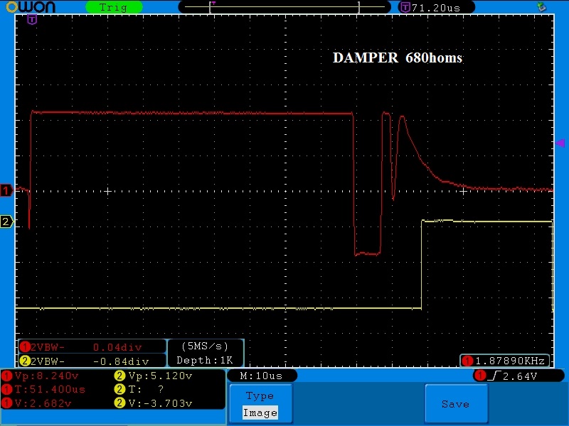Click the 1.87890KHz frequency counter
The height and width of the screenshot is (426, 569).
(x=504, y=361)
